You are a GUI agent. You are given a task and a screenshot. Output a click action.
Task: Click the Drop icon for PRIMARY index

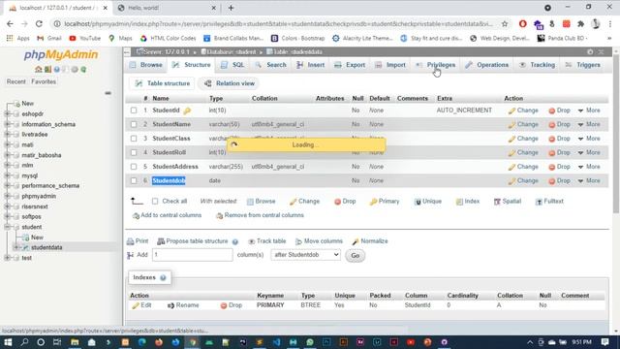(x=224, y=306)
